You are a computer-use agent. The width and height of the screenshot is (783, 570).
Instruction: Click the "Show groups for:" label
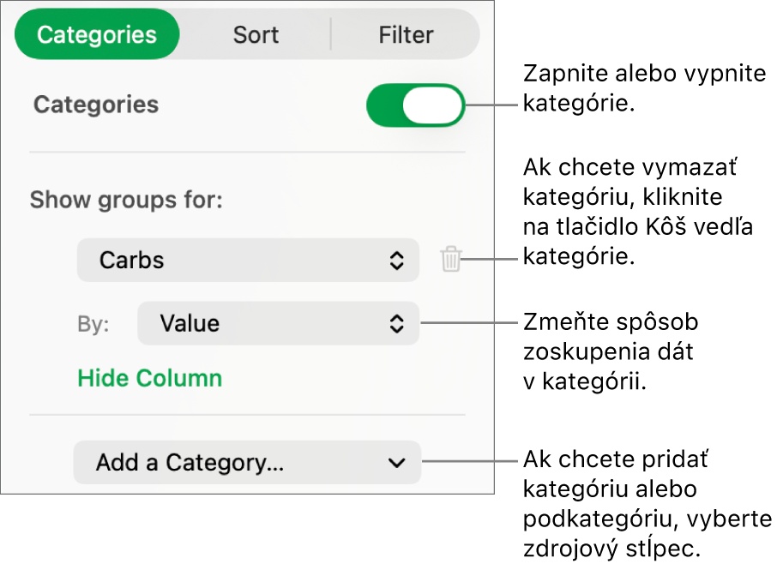[x=126, y=201]
